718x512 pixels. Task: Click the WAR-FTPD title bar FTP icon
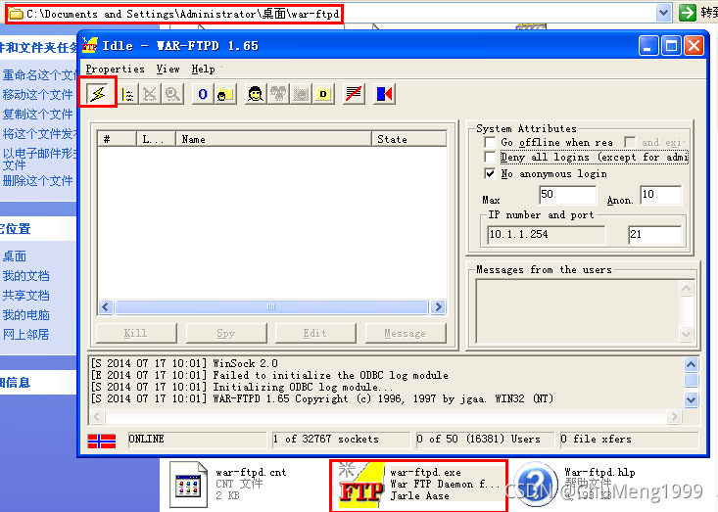pos(90,45)
